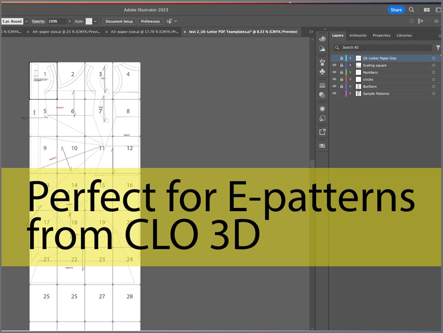Screen dimensions: 443x333
Task: Open the Brushes panel icon
Action: click(322, 62)
